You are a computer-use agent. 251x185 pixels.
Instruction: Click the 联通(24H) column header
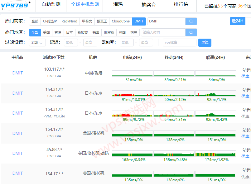pos(215,57)
